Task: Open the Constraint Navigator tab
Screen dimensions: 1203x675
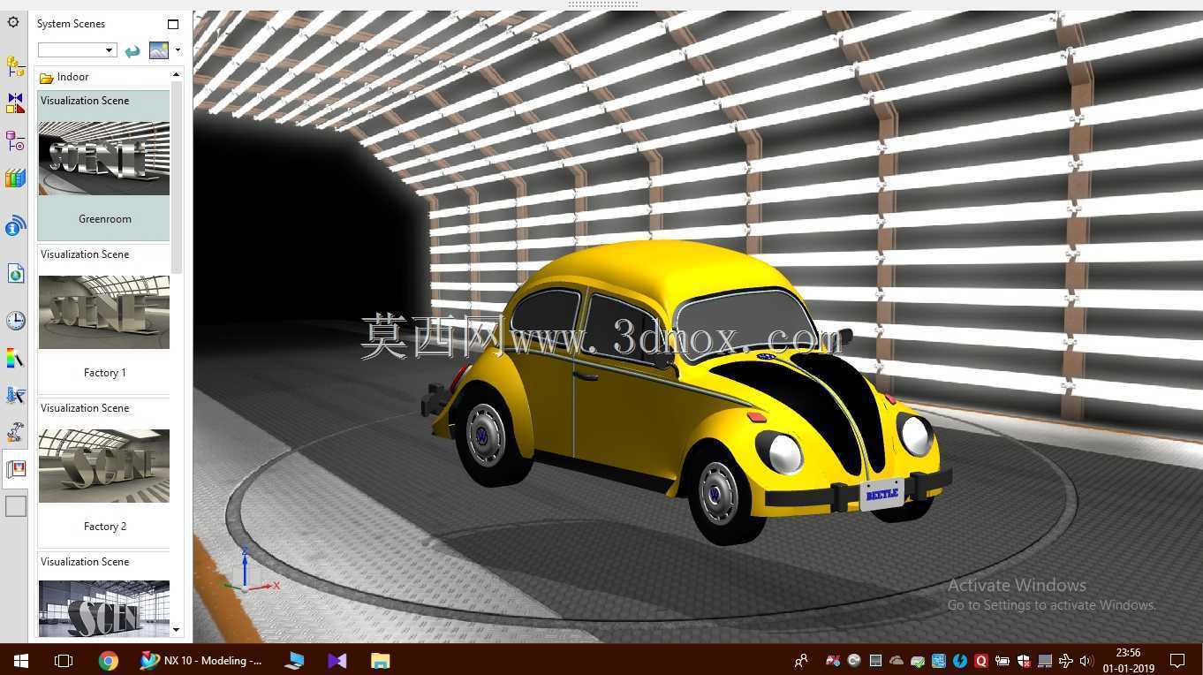Action: pos(15,103)
